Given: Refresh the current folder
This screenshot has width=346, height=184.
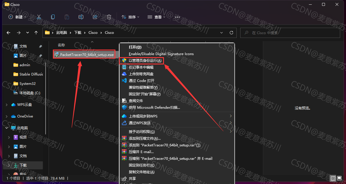Looking at the screenshot, I should pos(231,33).
